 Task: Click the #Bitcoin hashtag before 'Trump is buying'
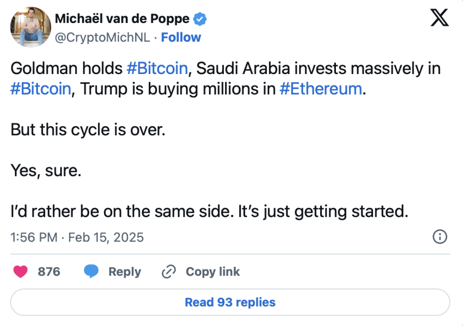[x=40, y=89]
